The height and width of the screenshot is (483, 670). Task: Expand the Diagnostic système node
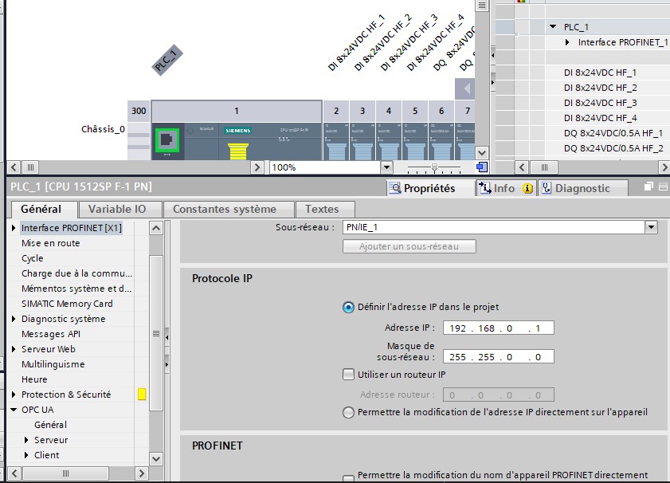(x=14, y=319)
